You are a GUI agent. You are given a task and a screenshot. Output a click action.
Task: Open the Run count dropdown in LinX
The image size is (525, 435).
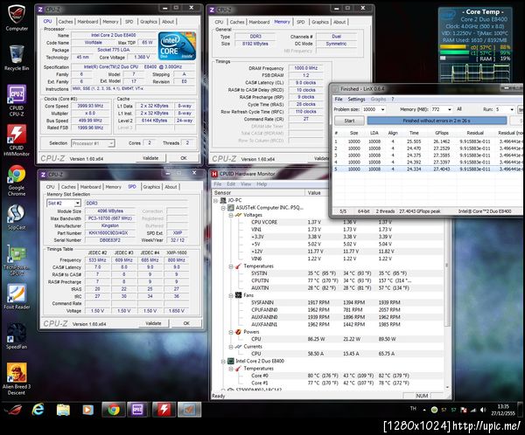511,109
